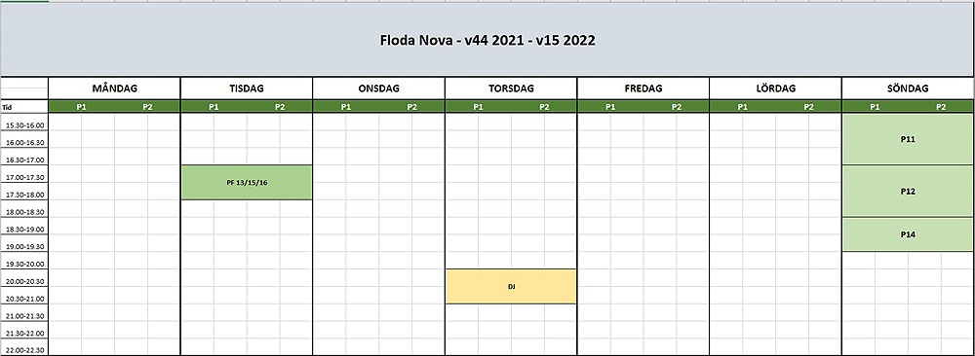Select the P12 booking on Sunday
This screenshot has height=356, width=975.
908,191
